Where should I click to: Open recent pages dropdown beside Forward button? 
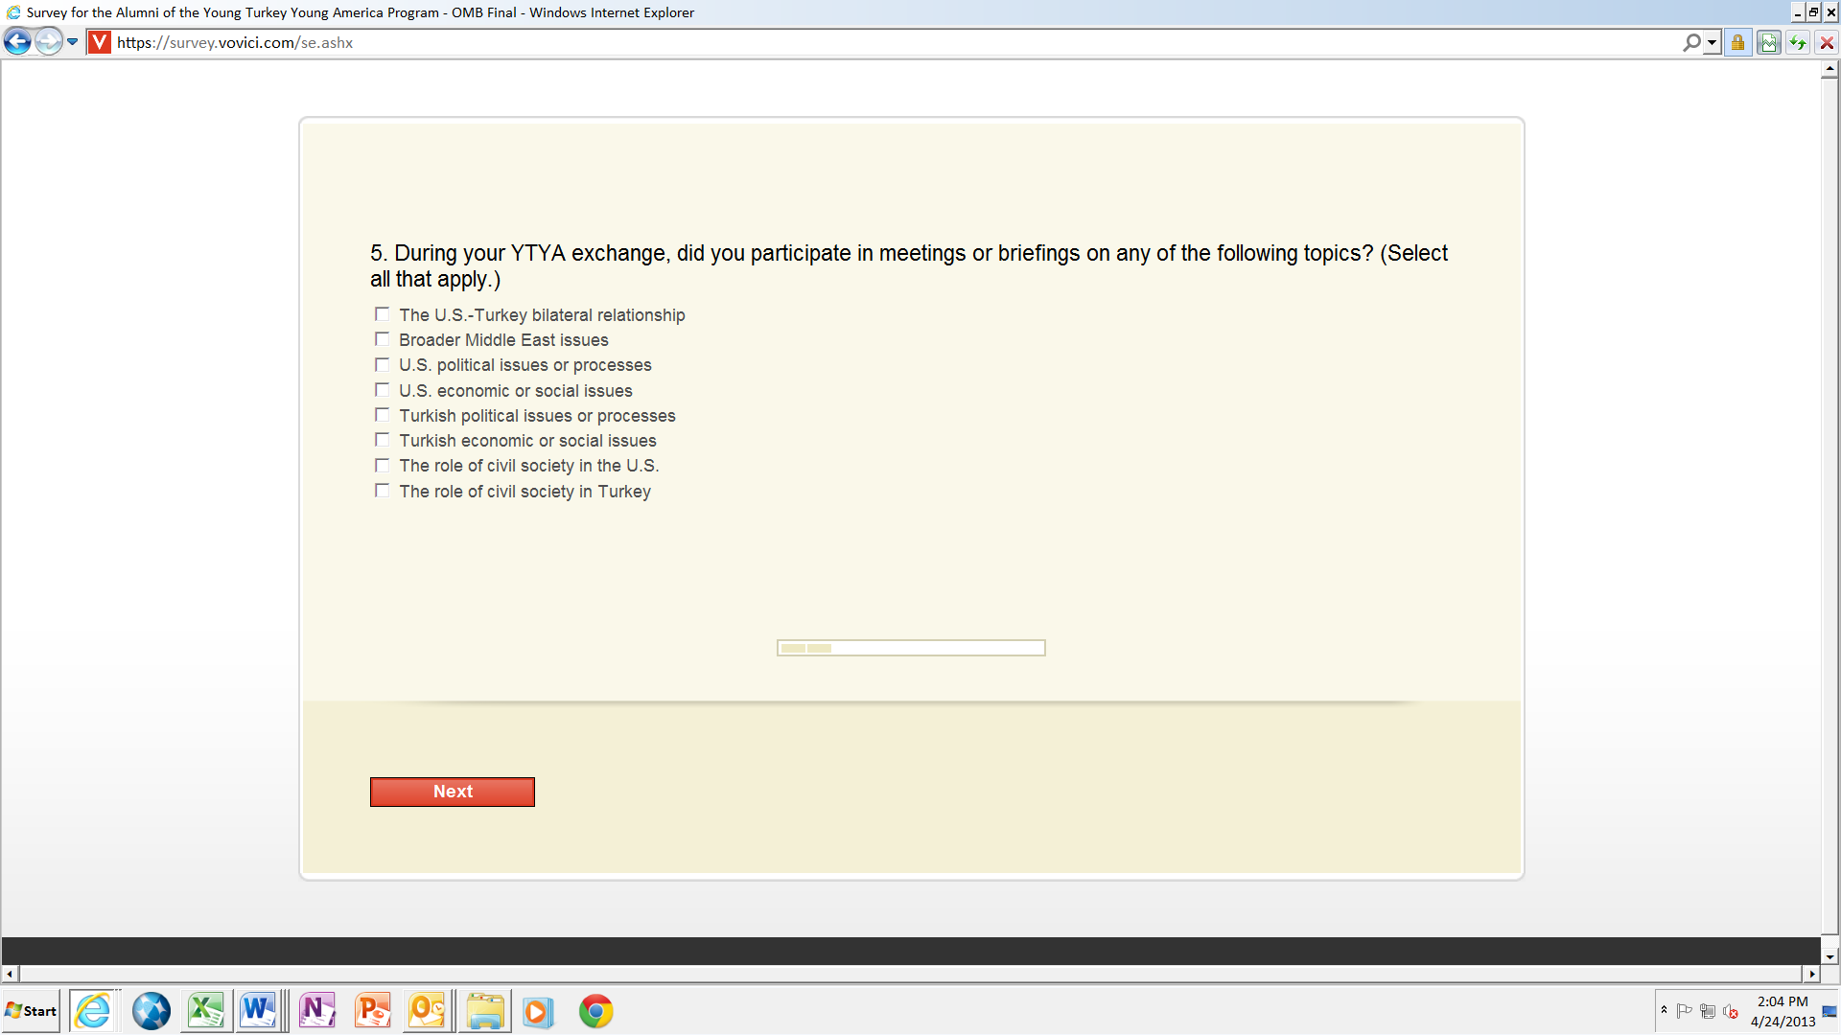[x=73, y=42]
